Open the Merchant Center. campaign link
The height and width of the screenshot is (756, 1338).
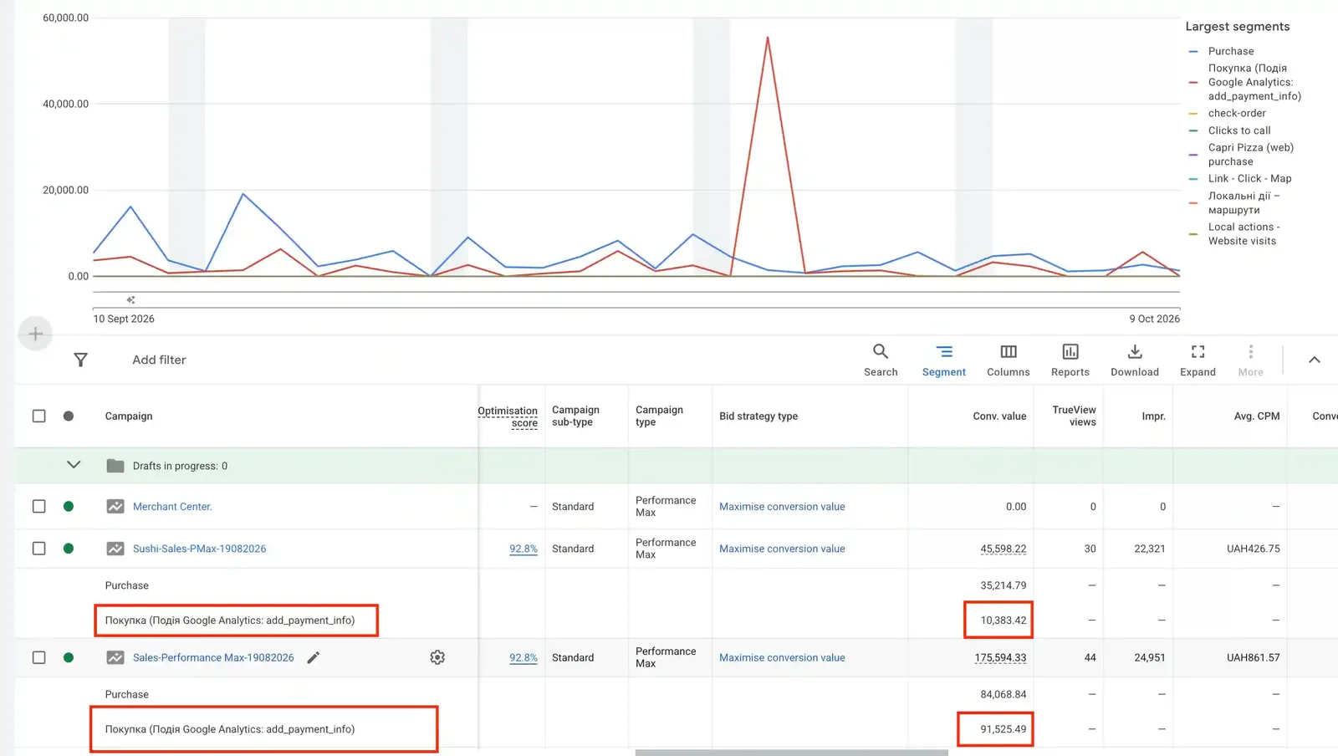(172, 507)
